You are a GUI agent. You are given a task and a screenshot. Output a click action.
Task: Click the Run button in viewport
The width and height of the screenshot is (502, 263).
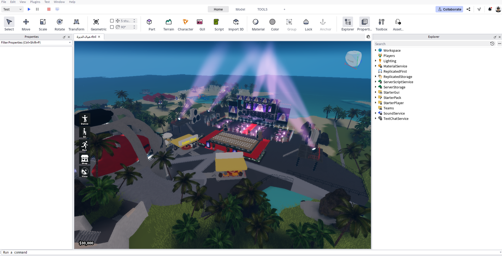[85, 146]
